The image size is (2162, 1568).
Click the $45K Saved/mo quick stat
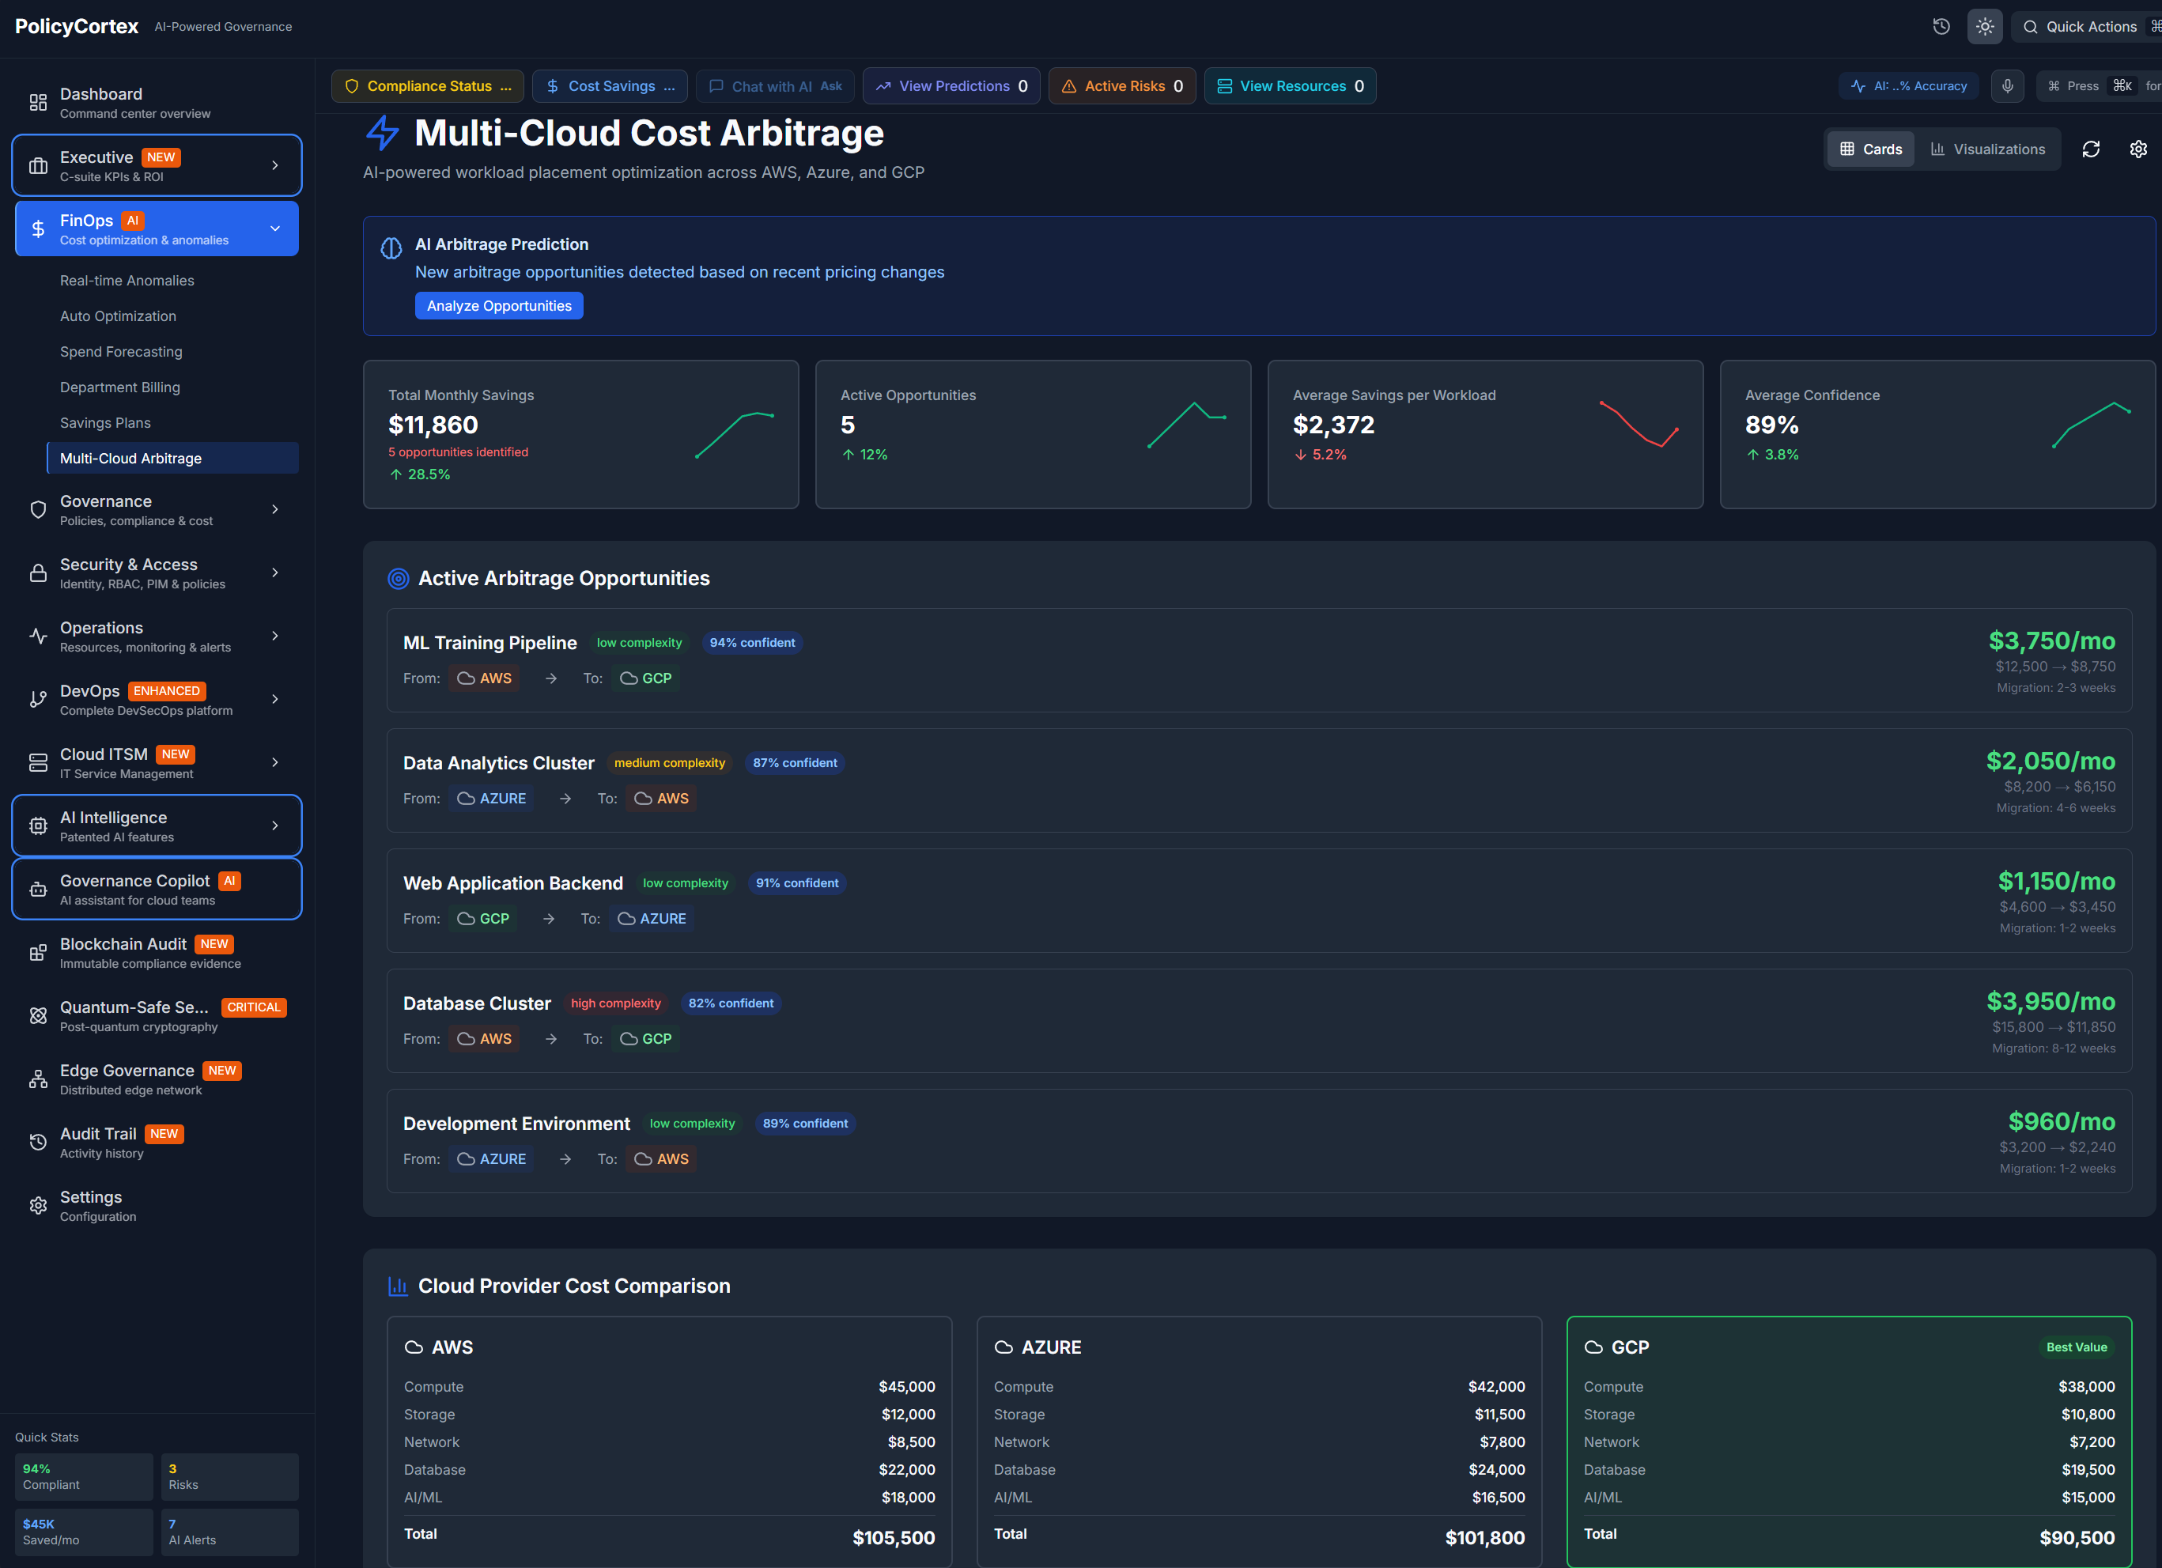pos(84,1532)
